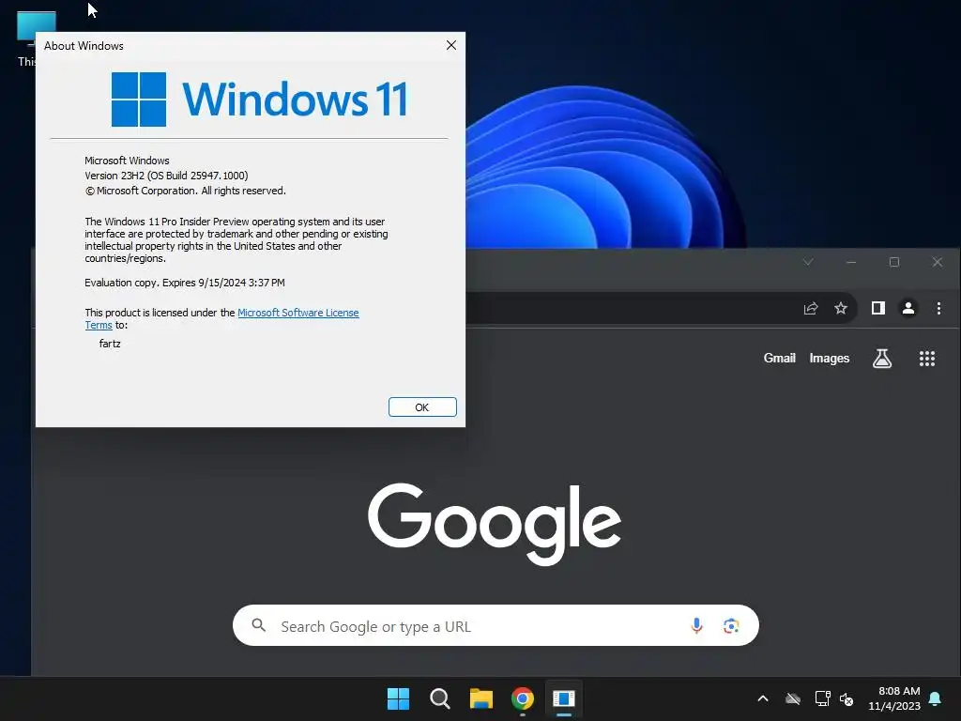Click the Google logo on the new tab page
Screen dimensions: 961x721
[x=495, y=524]
